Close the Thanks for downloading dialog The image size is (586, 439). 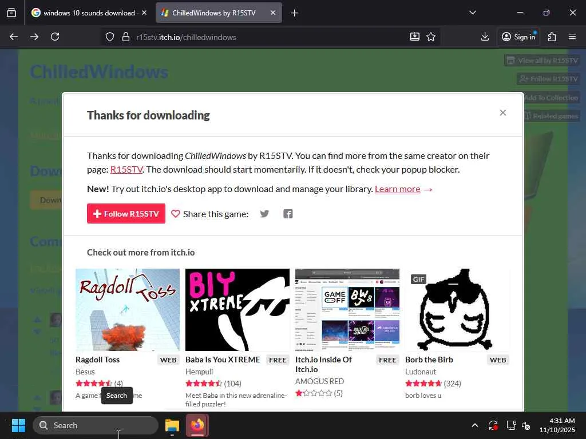pos(503,113)
